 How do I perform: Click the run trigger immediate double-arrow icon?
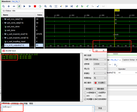point(30,6)
